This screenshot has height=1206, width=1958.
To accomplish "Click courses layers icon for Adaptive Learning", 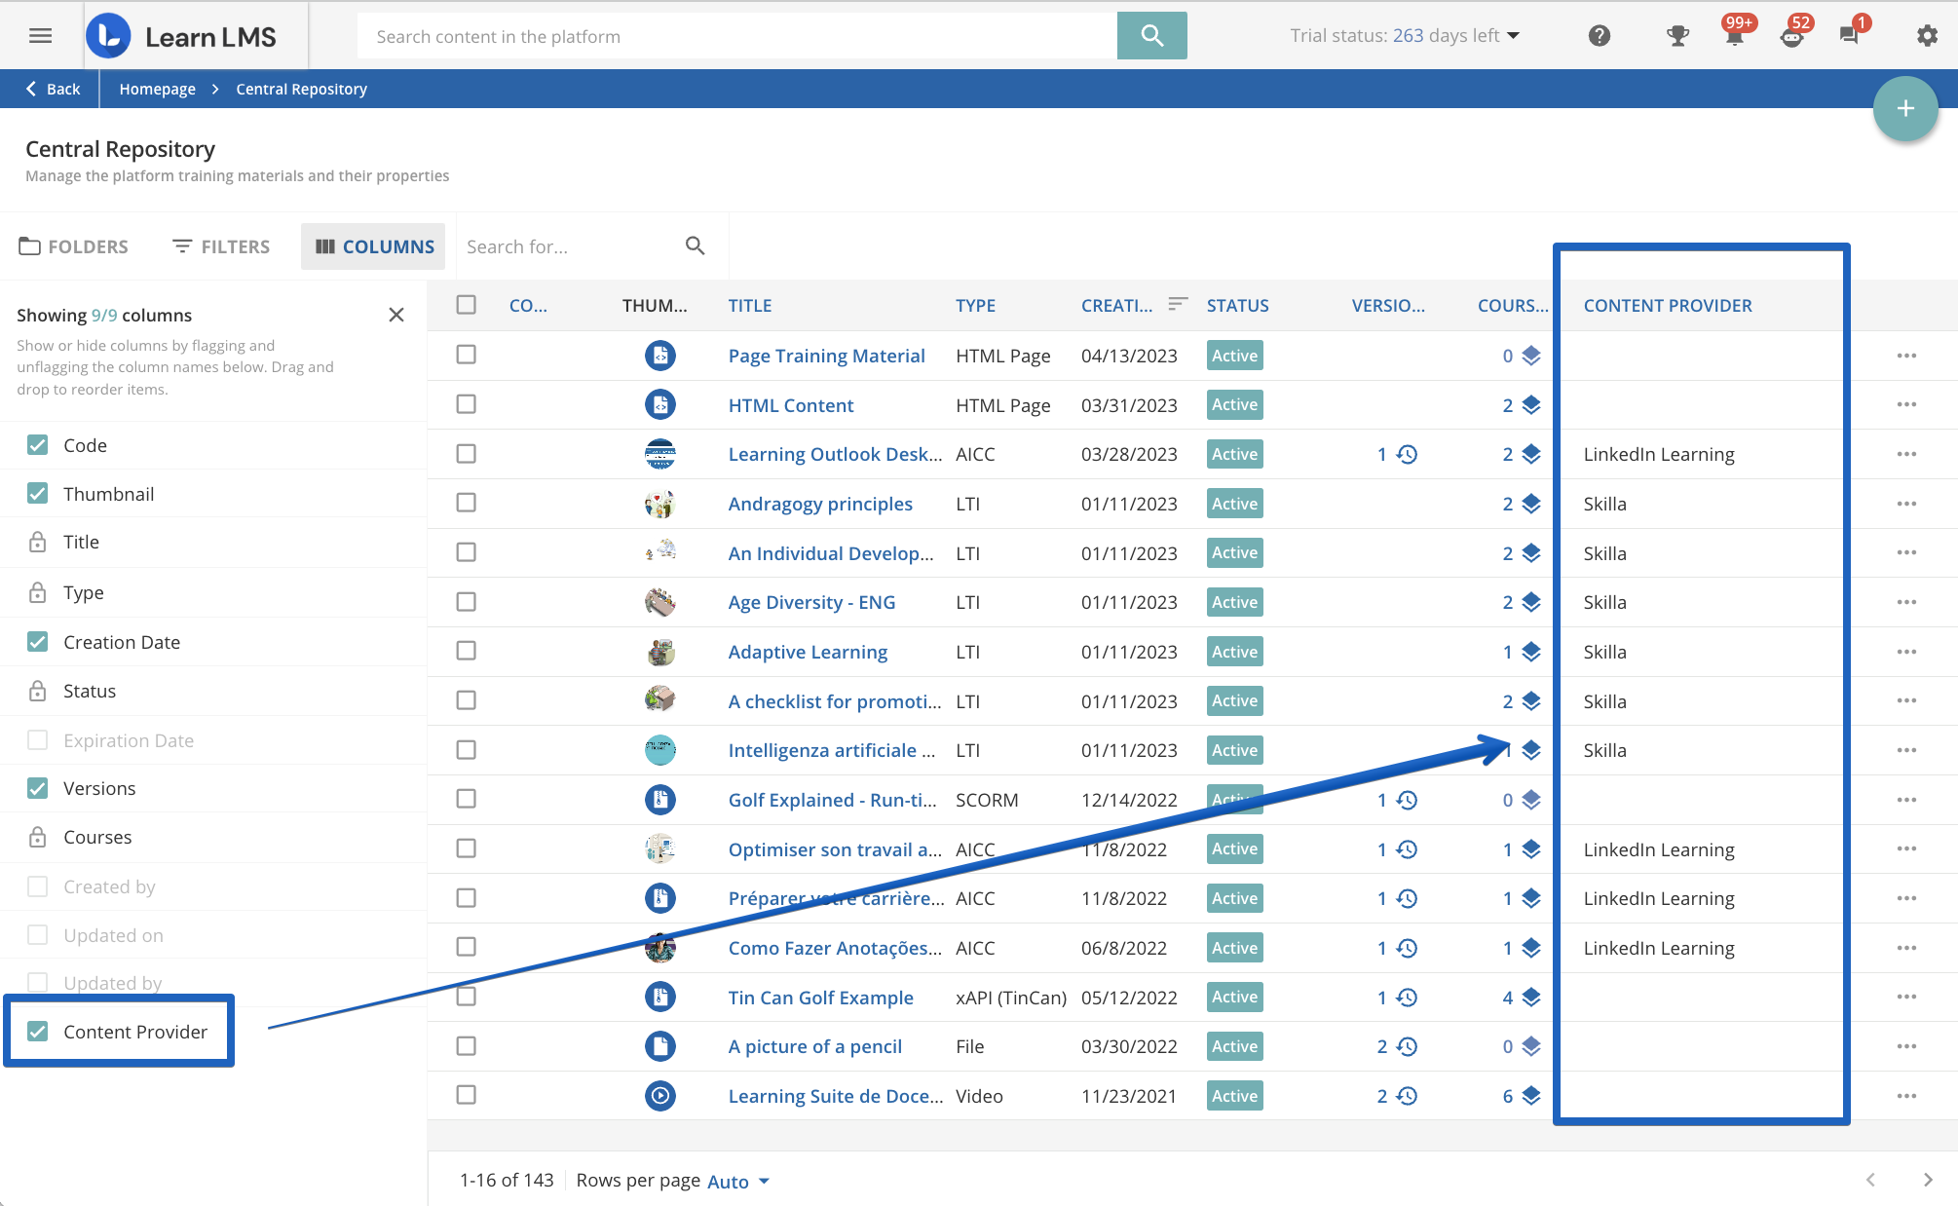I will click(1531, 652).
